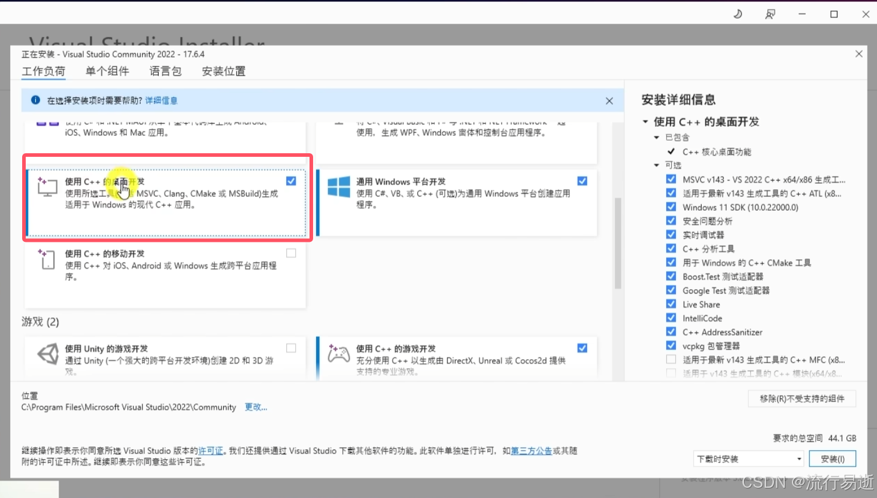Viewport: 877px width, 498px height.
Task: Uncheck the 安全问题分析 component
Action: click(671, 220)
